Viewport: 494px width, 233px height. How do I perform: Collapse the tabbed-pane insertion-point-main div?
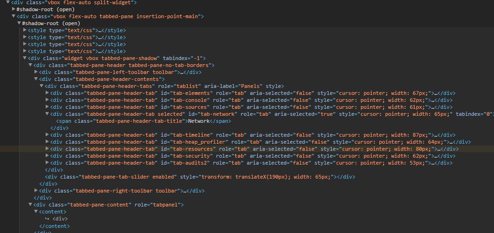pos(14,16)
